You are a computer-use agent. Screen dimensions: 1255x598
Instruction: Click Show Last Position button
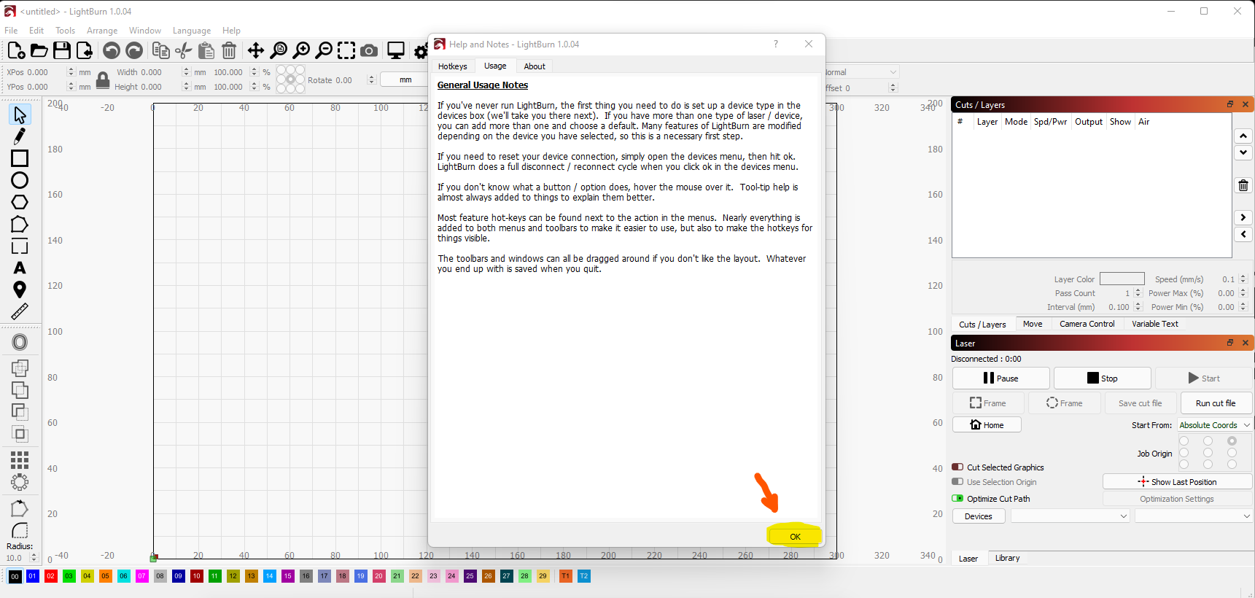[x=1177, y=482]
